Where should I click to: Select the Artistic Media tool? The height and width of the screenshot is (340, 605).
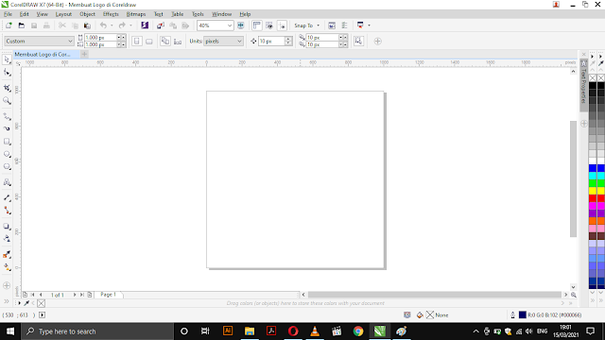point(7,128)
